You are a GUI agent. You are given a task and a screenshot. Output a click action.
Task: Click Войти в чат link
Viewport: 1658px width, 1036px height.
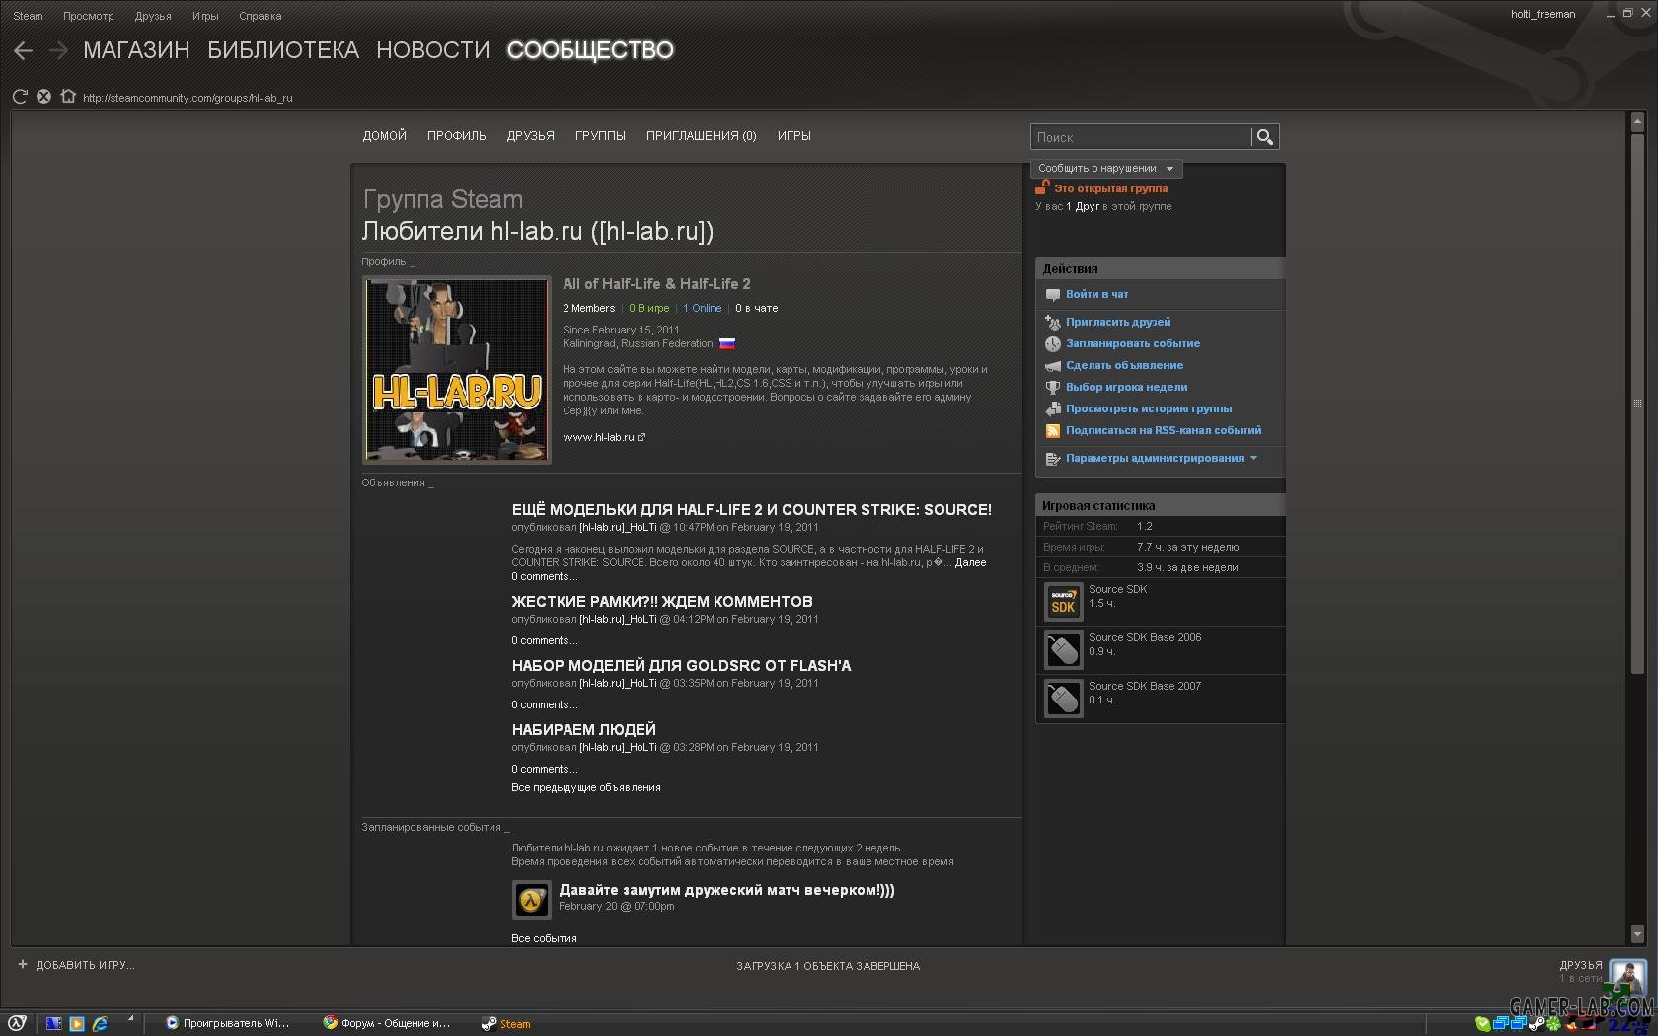pyautogui.click(x=1096, y=295)
